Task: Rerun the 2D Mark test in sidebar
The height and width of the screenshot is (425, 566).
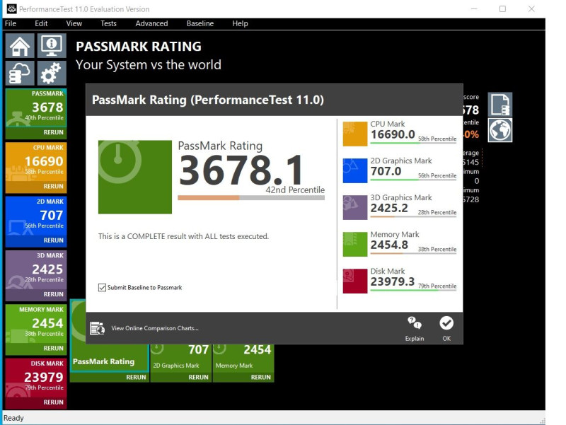Action: click(54, 240)
